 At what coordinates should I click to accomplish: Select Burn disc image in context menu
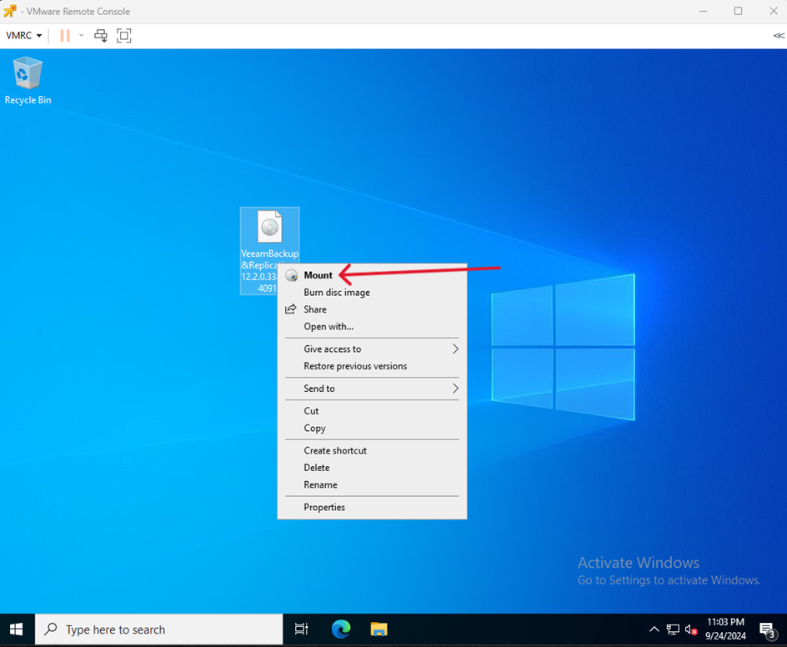(337, 293)
